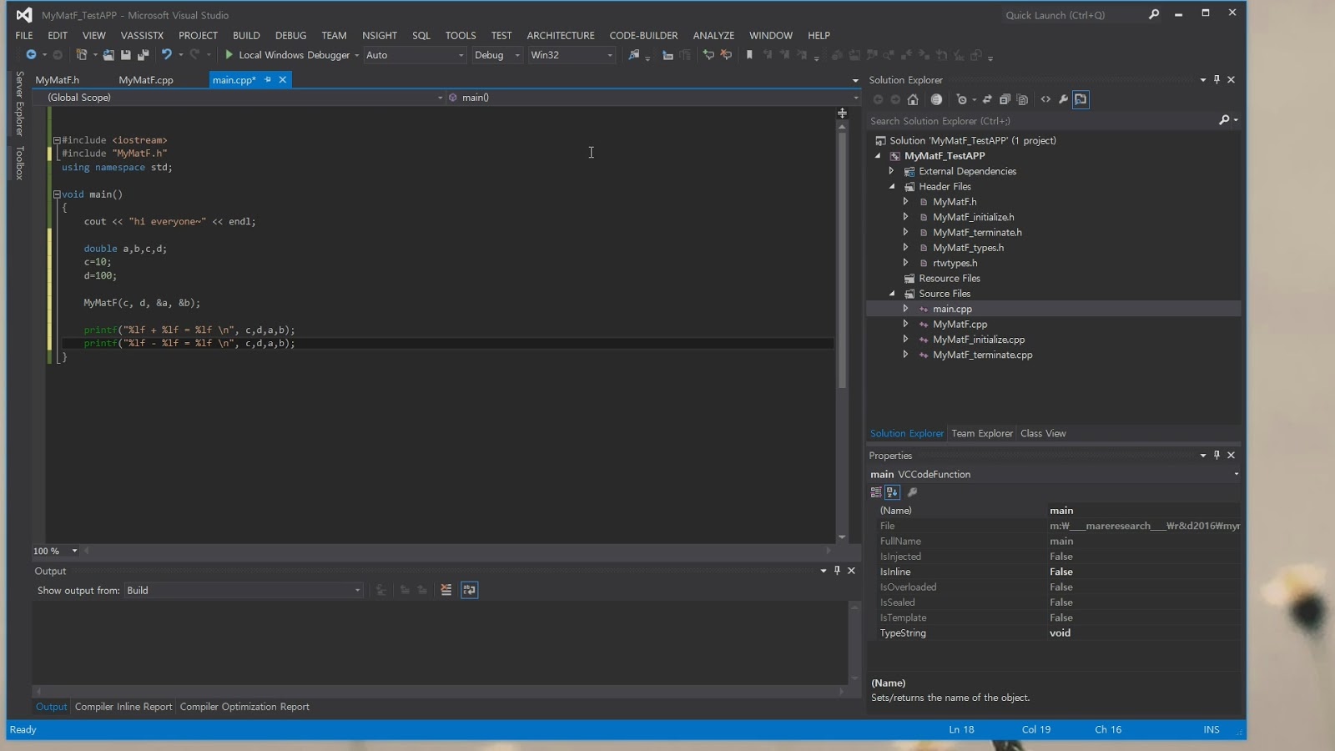The height and width of the screenshot is (751, 1335).
Task: Click the Undo arrow icon
Action: pyautogui.click(x=167, y=55)
